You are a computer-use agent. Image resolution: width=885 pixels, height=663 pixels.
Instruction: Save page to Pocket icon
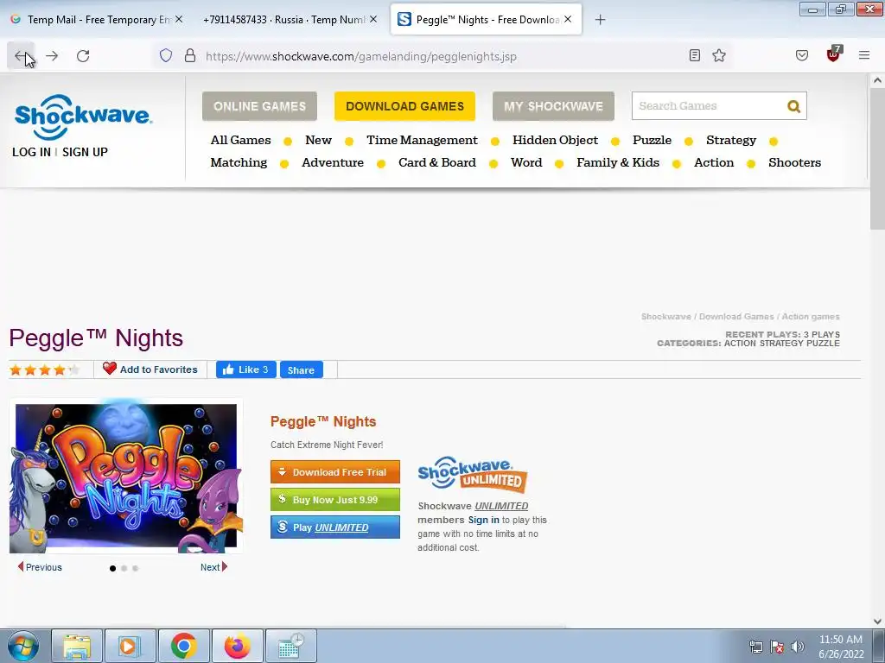802,55
